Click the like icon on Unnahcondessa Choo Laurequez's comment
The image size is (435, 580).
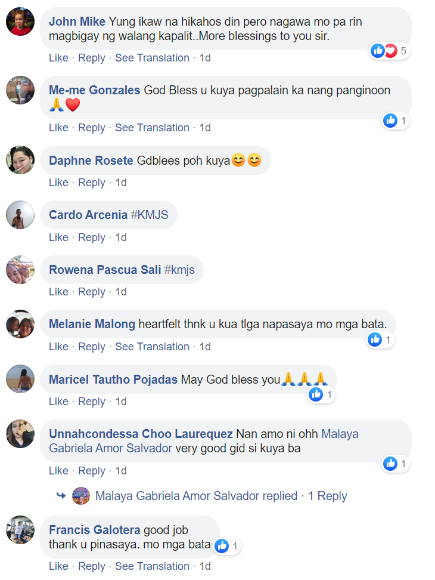(390, 464)
